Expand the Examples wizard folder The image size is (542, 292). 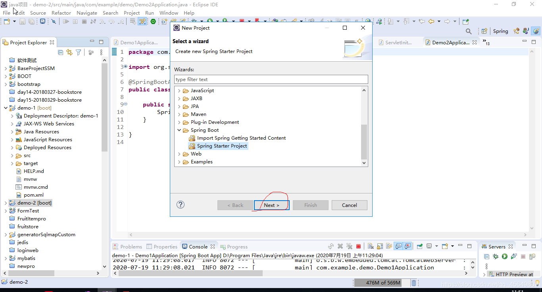tap(179, 162)
